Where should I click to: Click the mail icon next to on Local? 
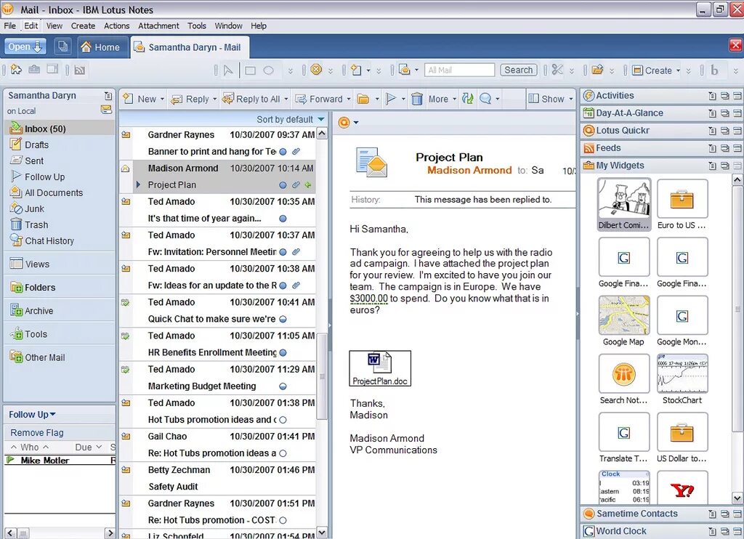click(x=106, y=110)
